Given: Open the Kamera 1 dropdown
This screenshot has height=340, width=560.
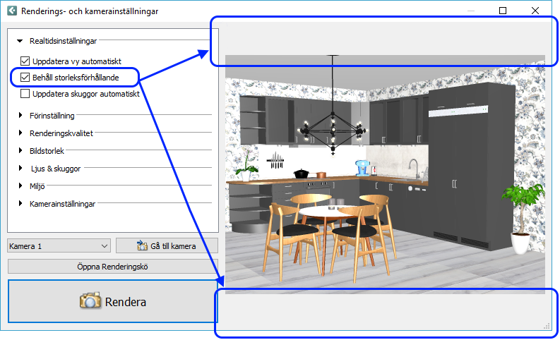Looking at the screenshot, I should point(105,246).
